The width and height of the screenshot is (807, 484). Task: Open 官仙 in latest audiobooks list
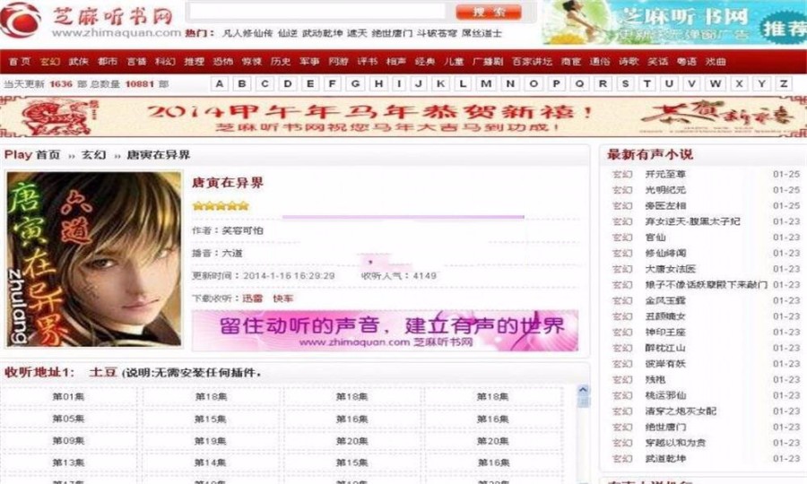655,238
